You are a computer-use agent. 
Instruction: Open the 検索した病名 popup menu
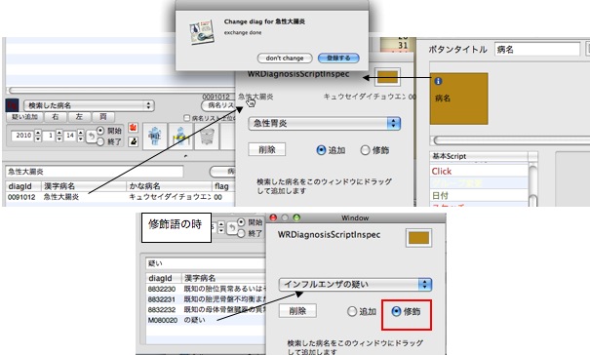tap(89, 105)
